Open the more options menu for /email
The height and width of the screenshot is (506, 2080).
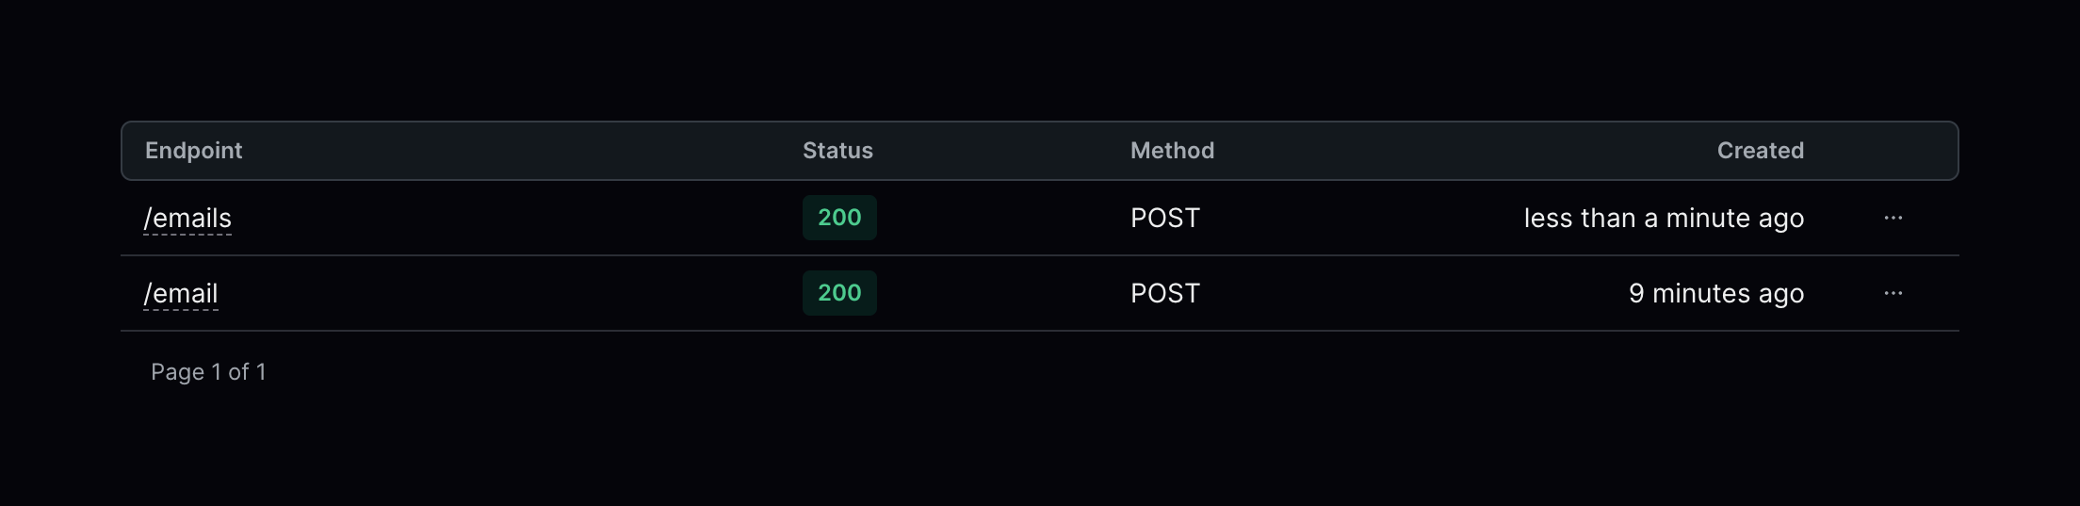[x=1893, y=293]
